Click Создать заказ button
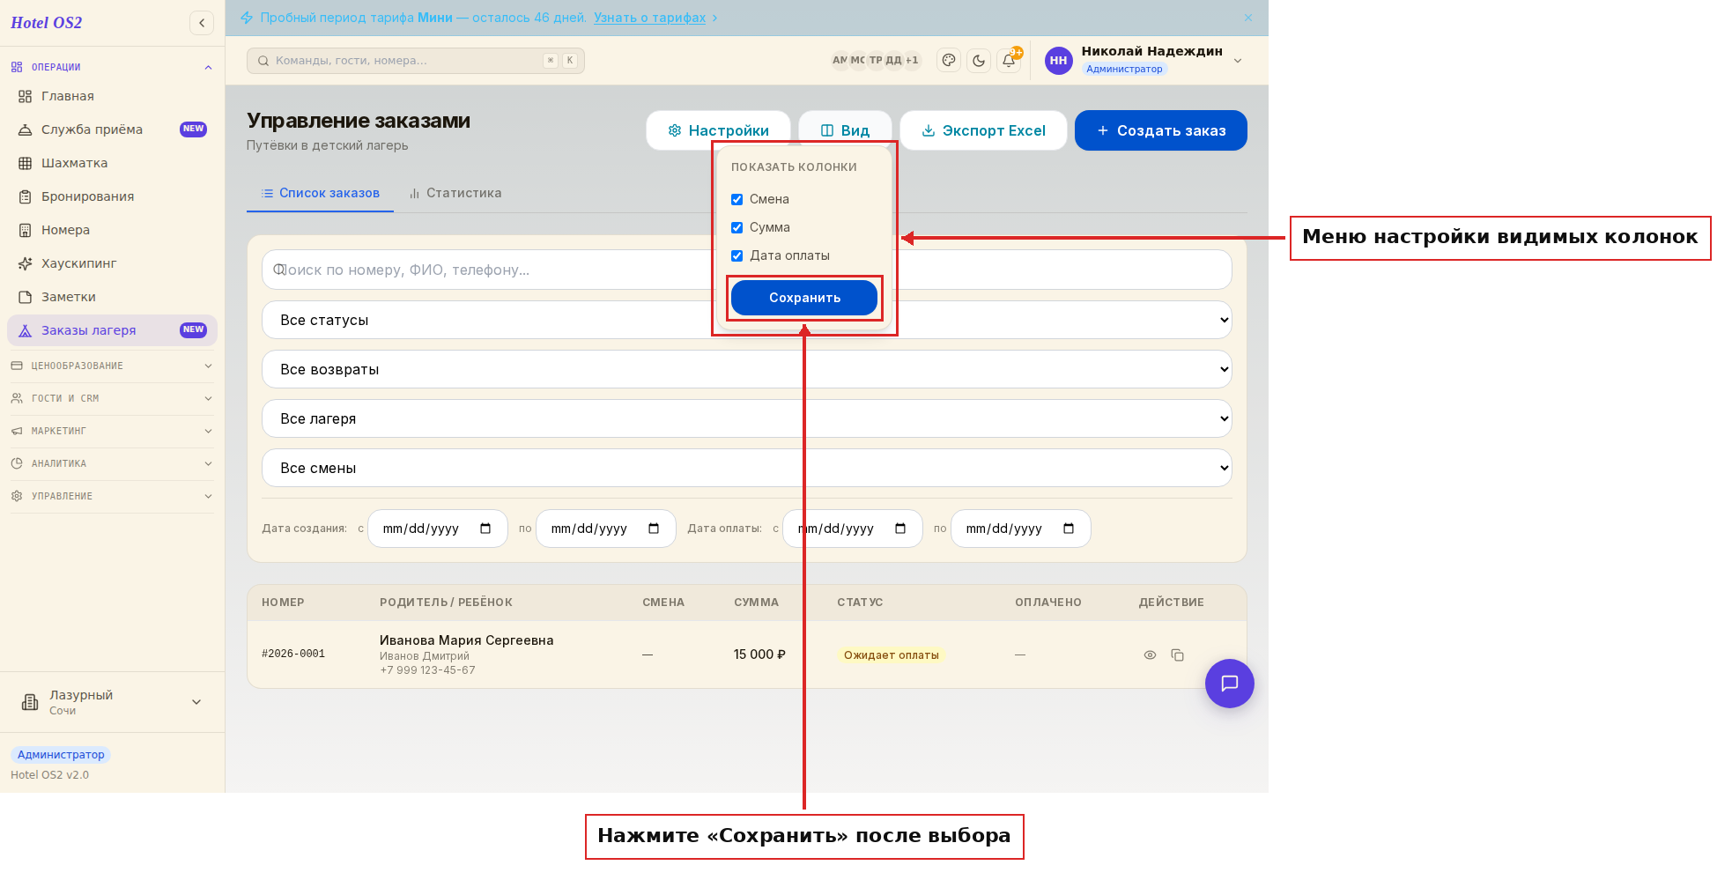This screenshot has width=1732, height=880. pos(1161,130)
